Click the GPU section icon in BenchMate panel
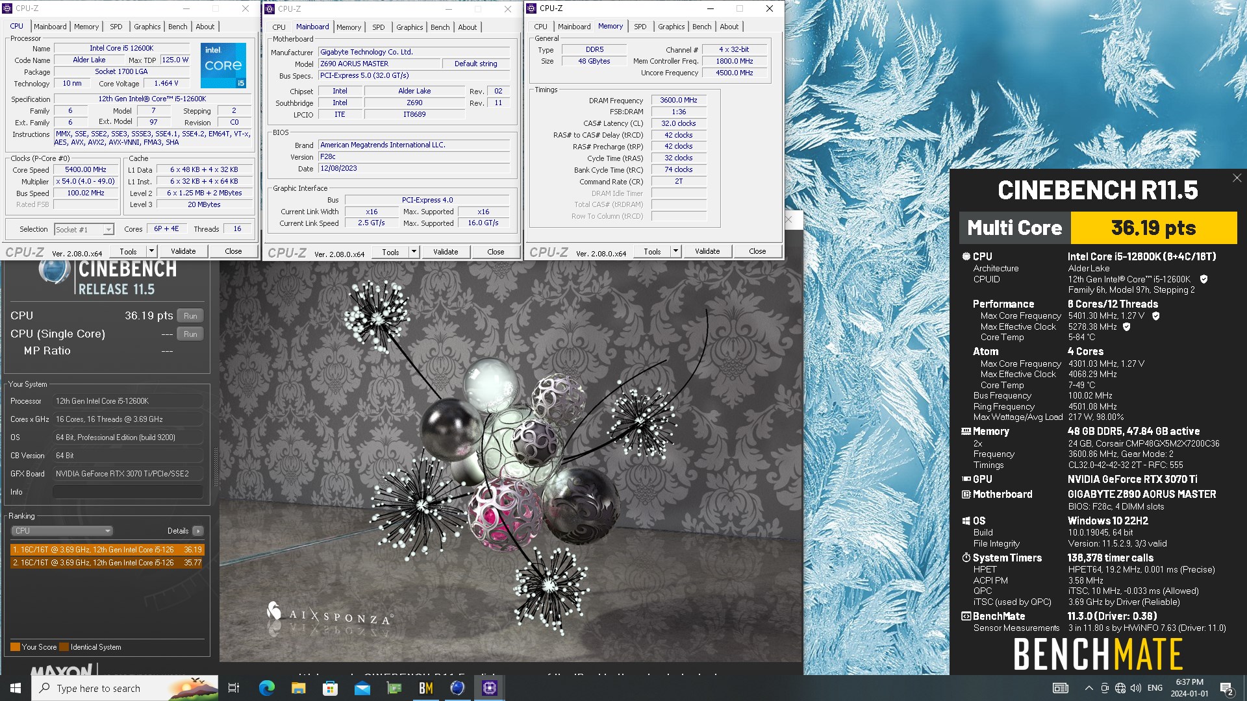 [966, 479]
